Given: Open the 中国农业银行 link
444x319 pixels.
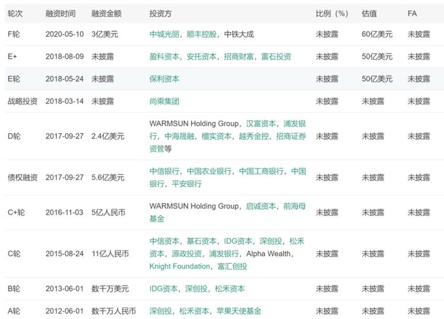Looking at the screenshot, I should coord(209,171).
